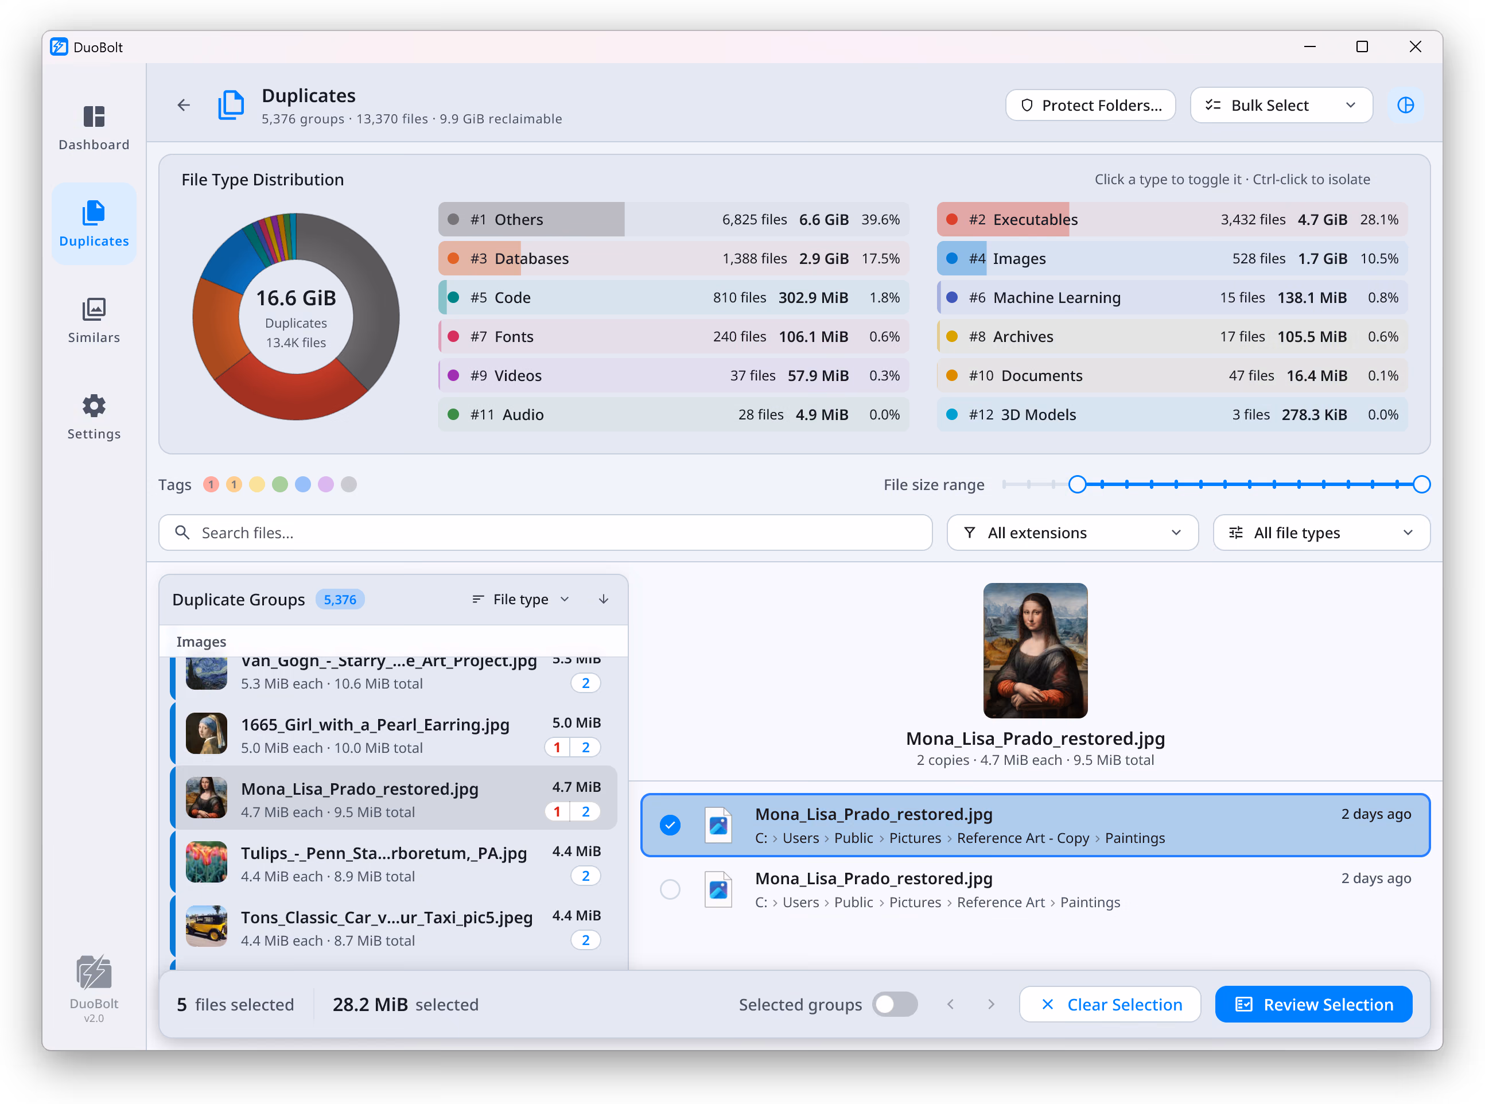Click the DuoBolt logo at sidebar bottom

coord(94,973)
